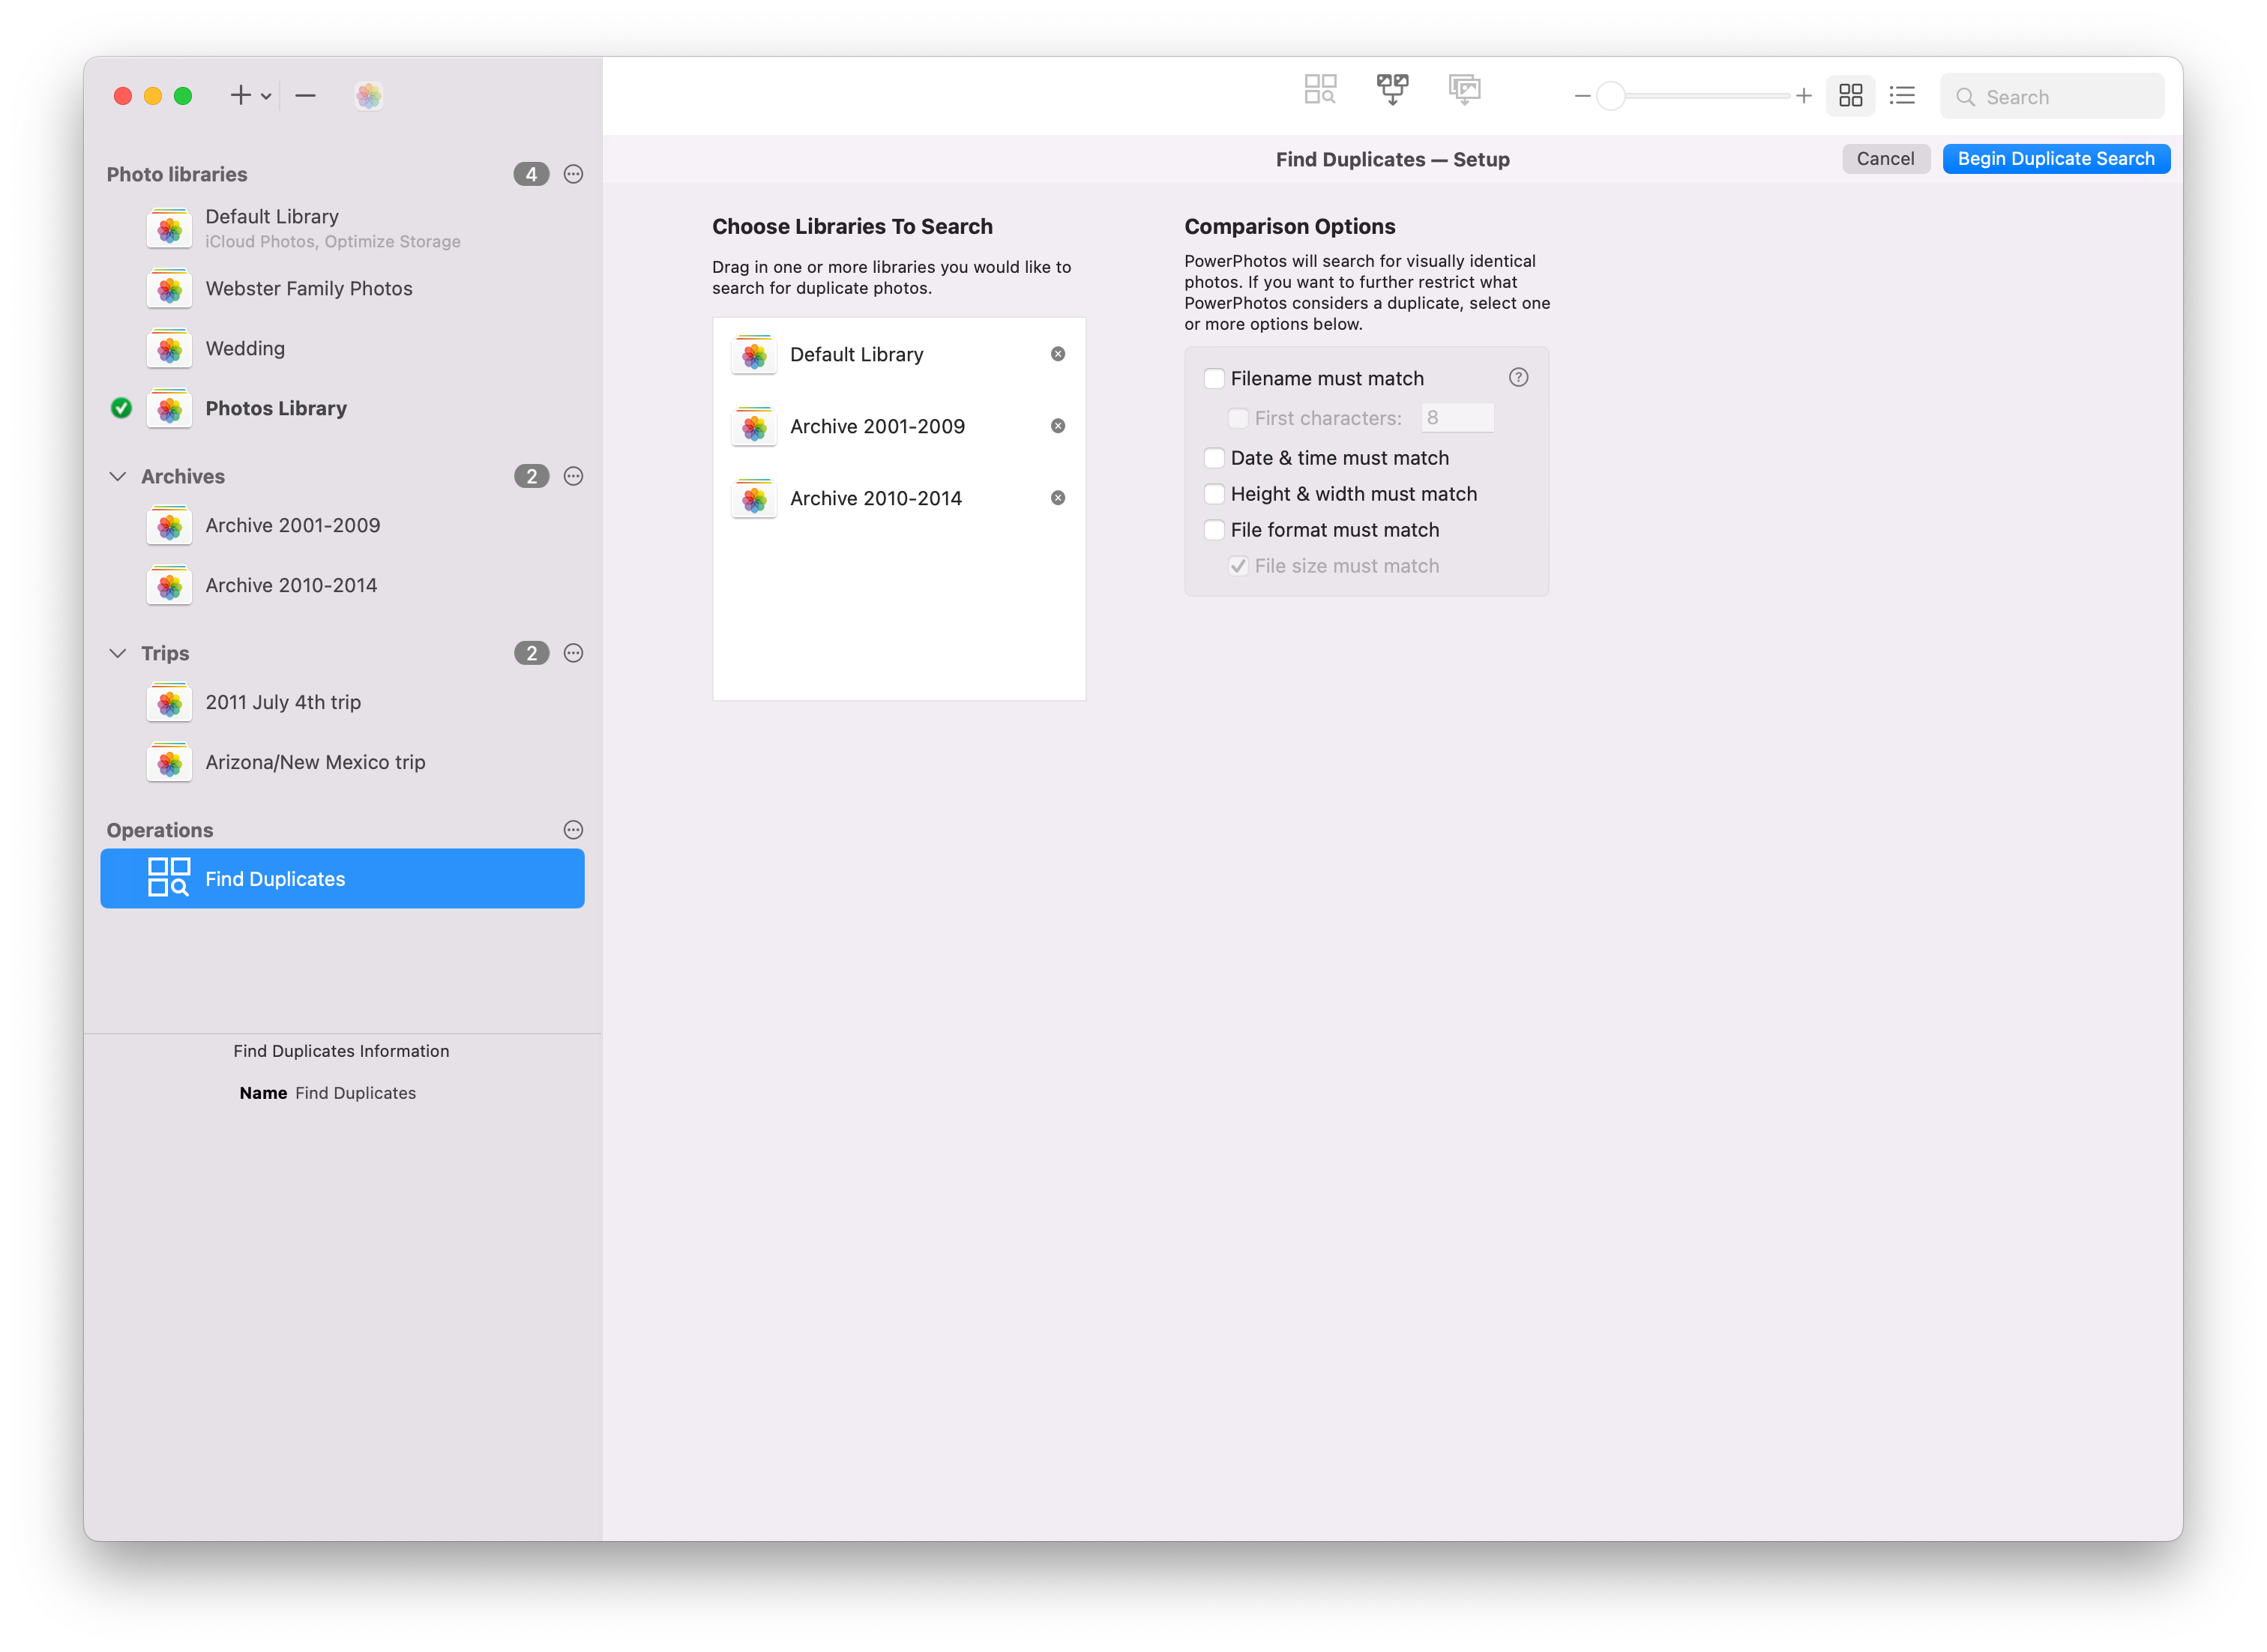Click the Cancel button
Screen dimensions: 2267x1652
point(1885,159)
